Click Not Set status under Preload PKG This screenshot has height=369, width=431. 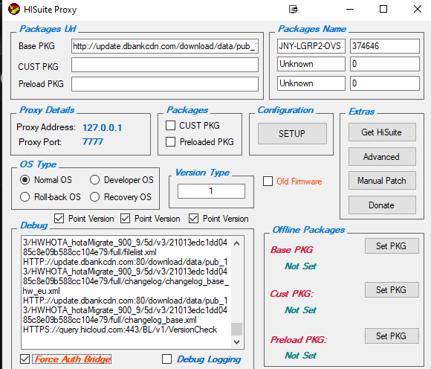click(x=300, y=356)
